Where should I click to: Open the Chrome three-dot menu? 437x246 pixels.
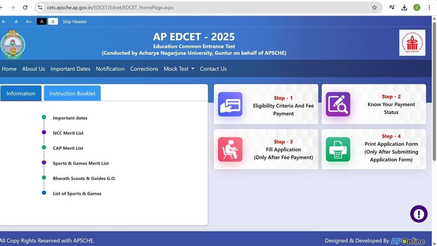[429, 8]
